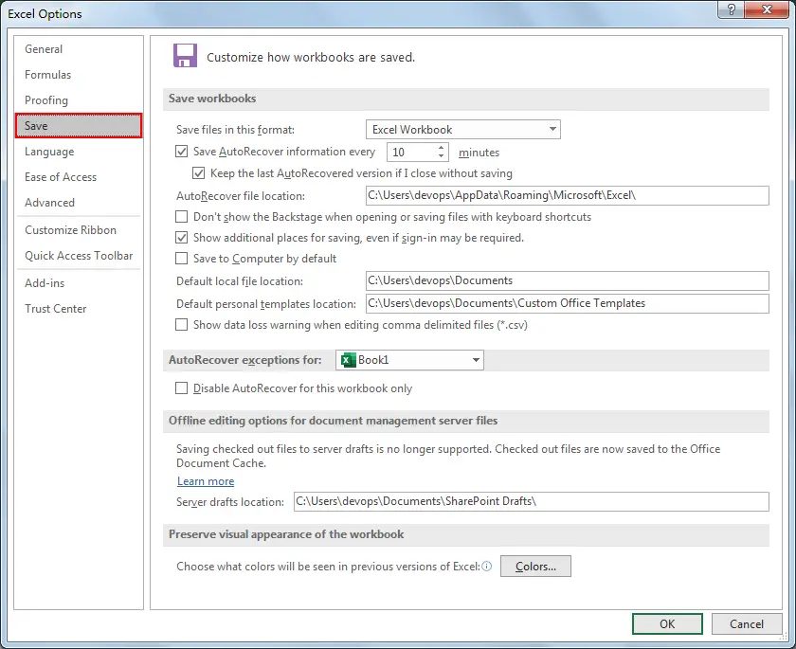The image size is (796, 649).
Task: Open Save files in this format dropdown
Action: tap(463, 130)
